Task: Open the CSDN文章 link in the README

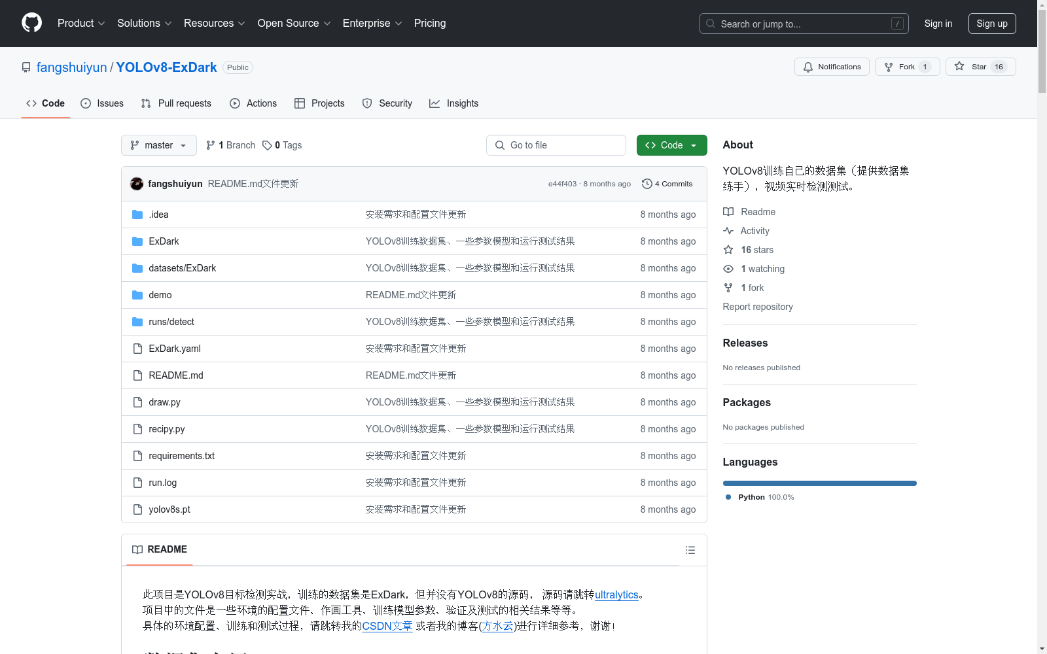Action: (x=387, y=626)
